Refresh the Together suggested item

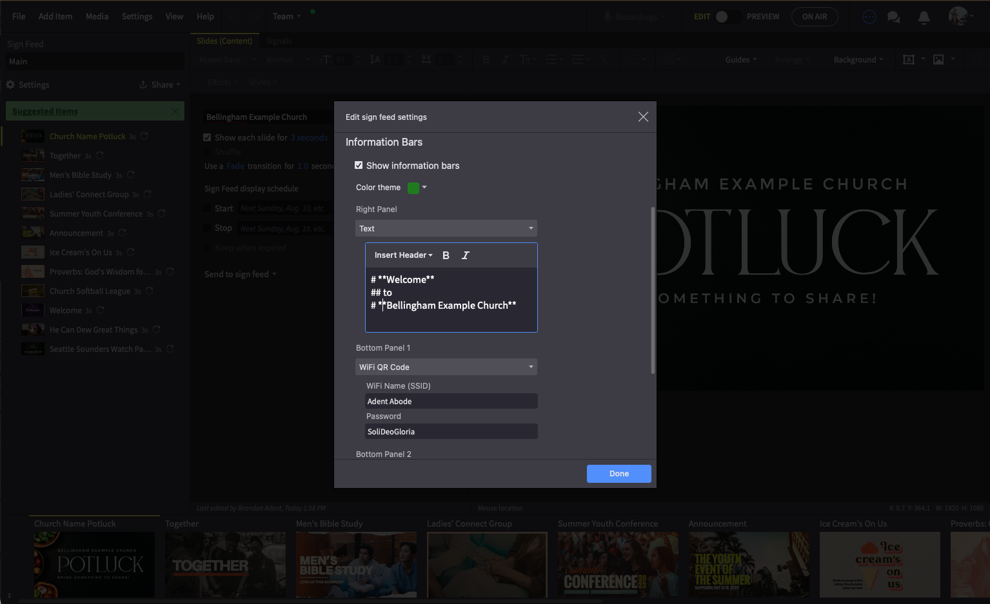click(x=98, y=155)
